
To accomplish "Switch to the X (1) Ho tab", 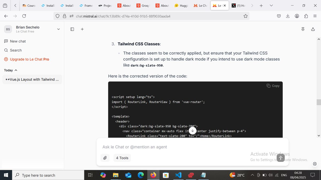I will pyautogui.click(x=239, y=5).
